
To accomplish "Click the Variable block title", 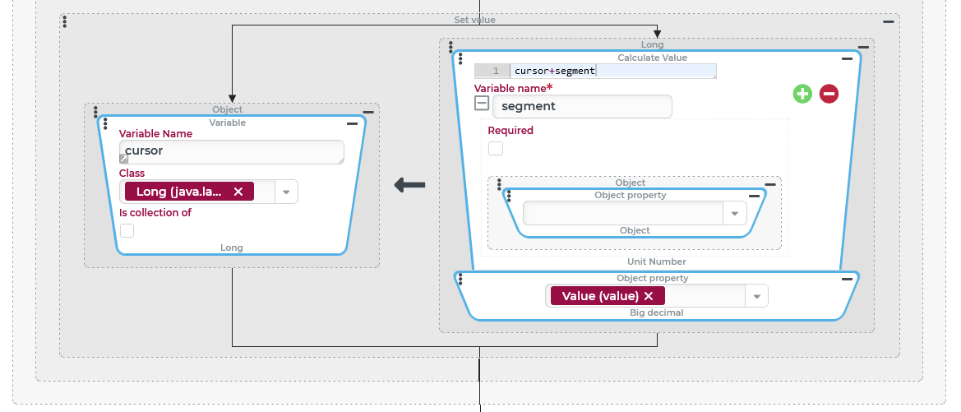I will 228,123.
